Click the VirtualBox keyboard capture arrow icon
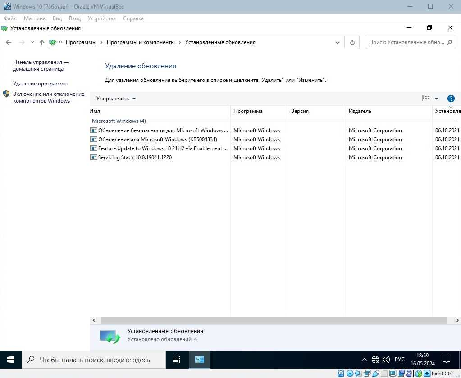This screenshot has width=461, height=378. click(x=427, y=373)
